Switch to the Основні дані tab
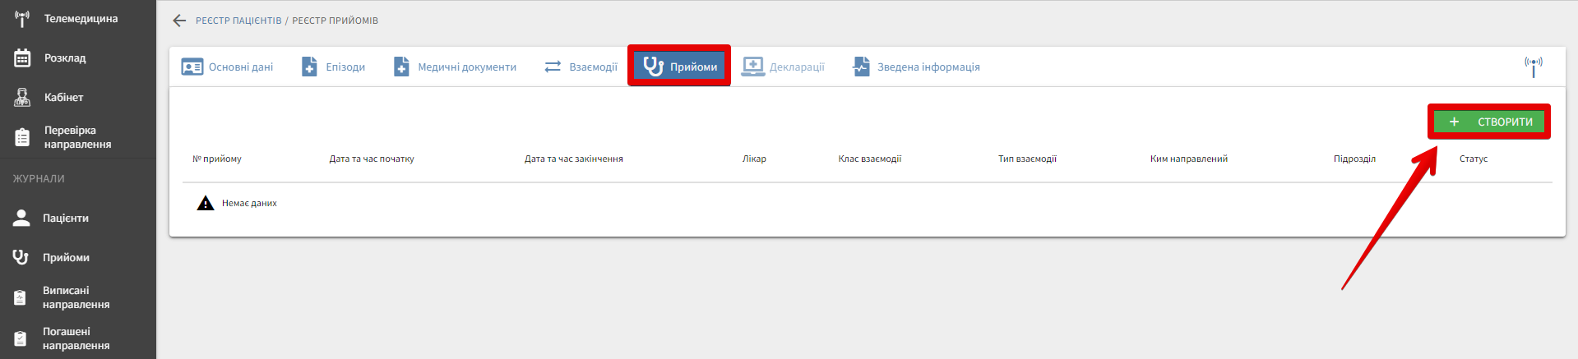The image size is (1578, 359). point(228,67)
